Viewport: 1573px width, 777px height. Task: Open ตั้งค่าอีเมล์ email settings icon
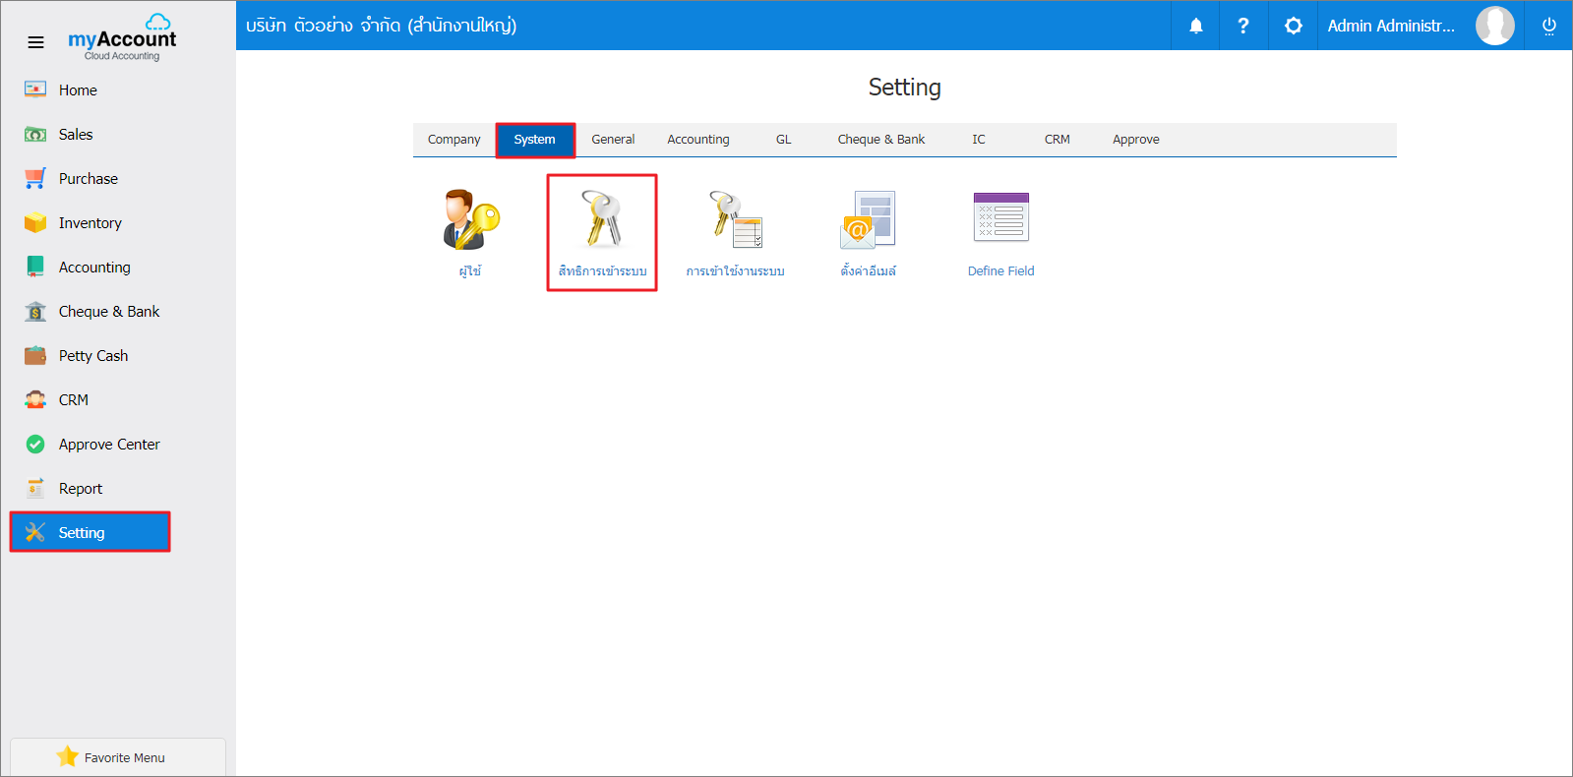[x=868, y=219]
